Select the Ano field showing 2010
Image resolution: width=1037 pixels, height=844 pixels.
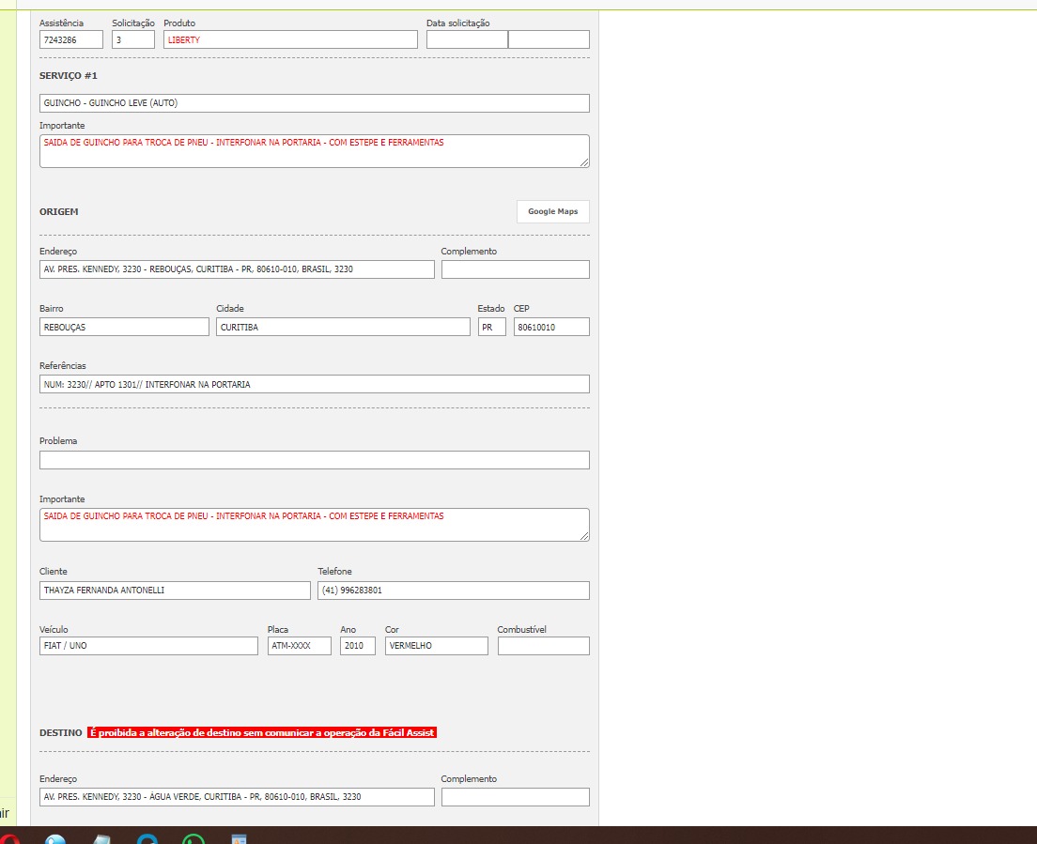[x=358, y=646]
